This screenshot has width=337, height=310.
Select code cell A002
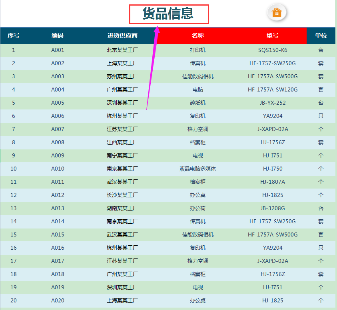click(58, 63)
